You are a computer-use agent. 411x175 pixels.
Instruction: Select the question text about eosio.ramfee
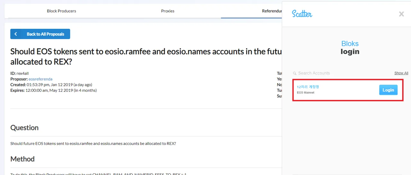pyautogui.click(x=93, y=143)
